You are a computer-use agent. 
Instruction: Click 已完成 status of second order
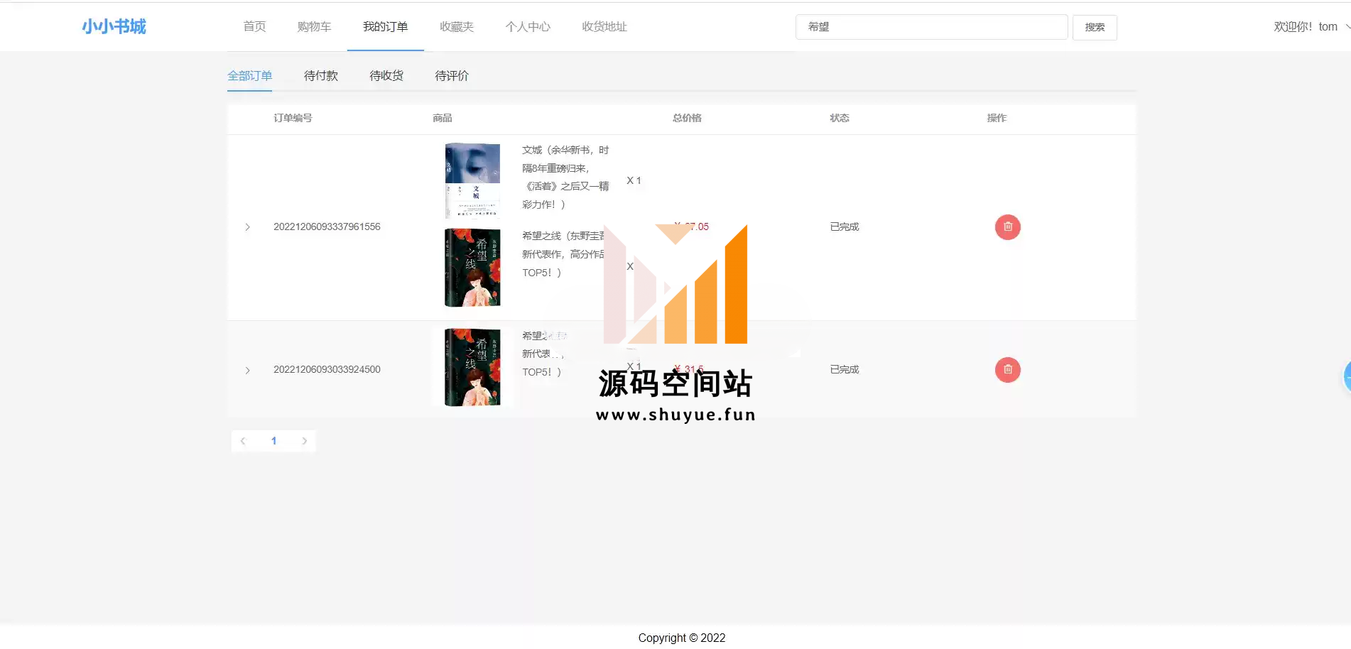[x=845, y=370]
